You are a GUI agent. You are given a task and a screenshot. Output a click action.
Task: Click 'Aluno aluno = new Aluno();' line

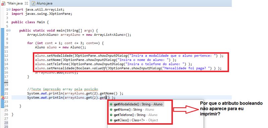coord(60,47)
